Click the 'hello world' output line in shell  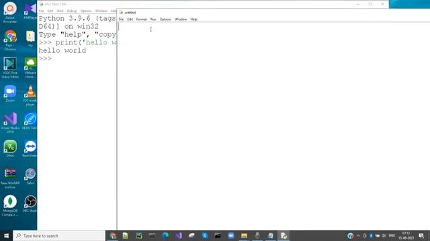point(62,51)
